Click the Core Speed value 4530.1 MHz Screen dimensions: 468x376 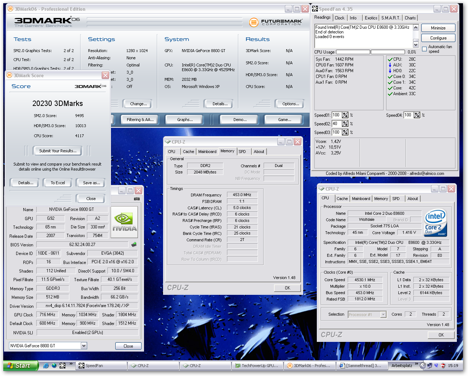point(365,280)
